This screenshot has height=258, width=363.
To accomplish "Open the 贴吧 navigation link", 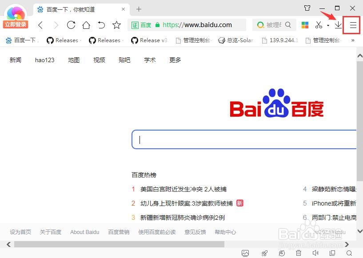I will tap(124, 60).
